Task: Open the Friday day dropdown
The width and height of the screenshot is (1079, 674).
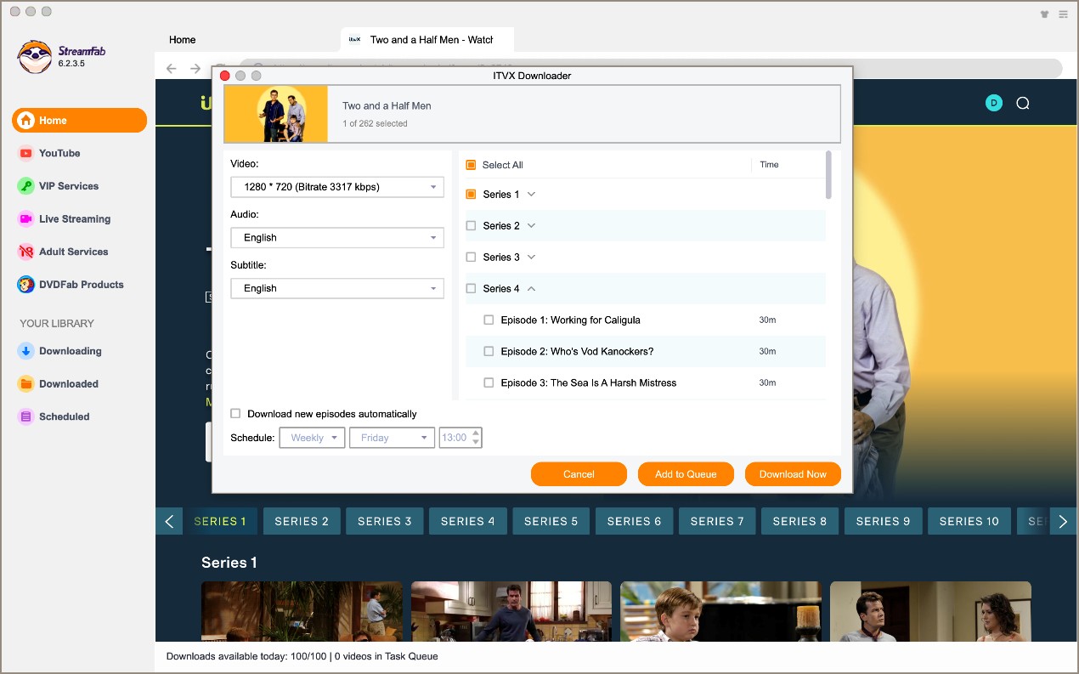Action: [x=392, y=438]
